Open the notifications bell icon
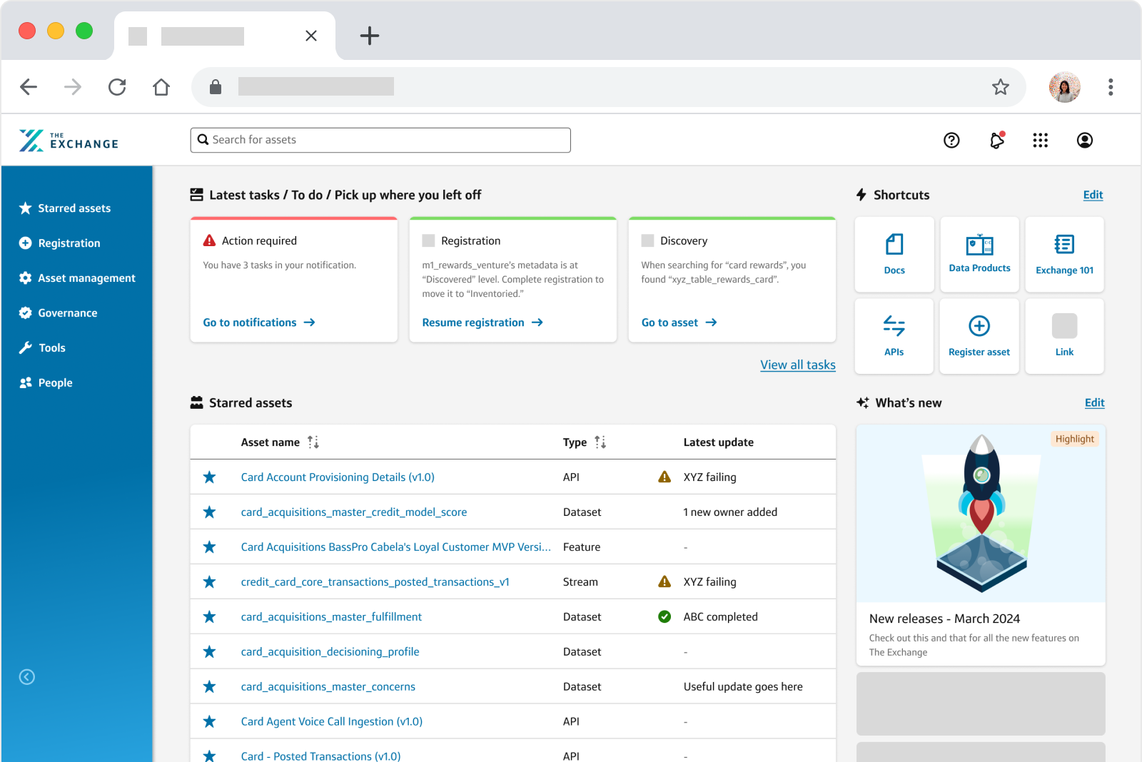 997,140
